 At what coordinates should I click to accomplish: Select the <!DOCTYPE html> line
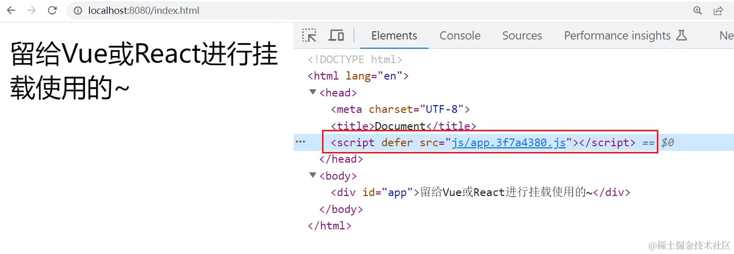coord(355,60)
